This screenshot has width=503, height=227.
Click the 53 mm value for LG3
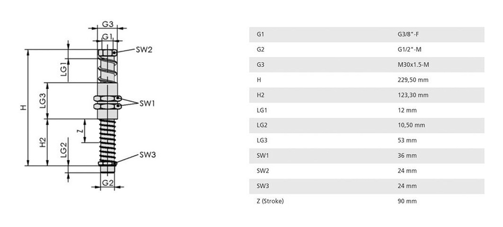tap(407, 141)
